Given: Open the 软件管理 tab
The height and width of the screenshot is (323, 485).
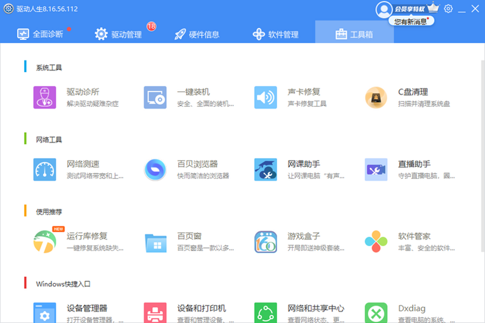Looking at the screenshot, I should pos(276,34).
